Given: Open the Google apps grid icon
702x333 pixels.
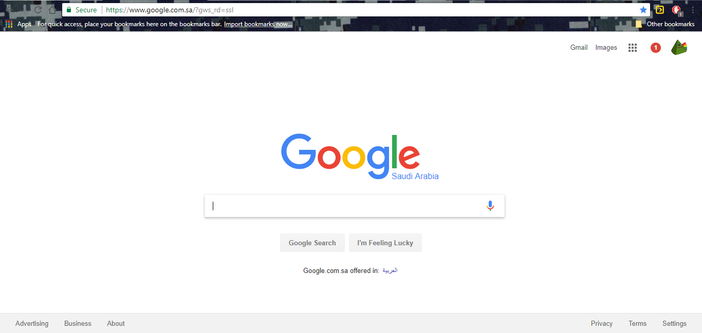Looking at the screenshot, I should [x=633, y=48].
